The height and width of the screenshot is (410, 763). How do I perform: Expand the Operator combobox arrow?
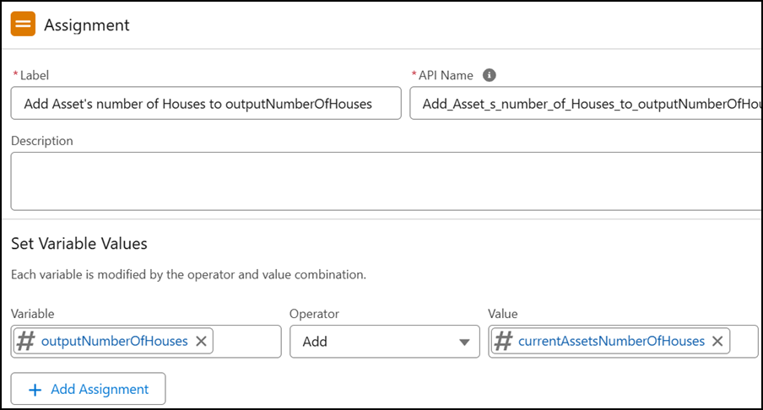(x=464, y=343)
